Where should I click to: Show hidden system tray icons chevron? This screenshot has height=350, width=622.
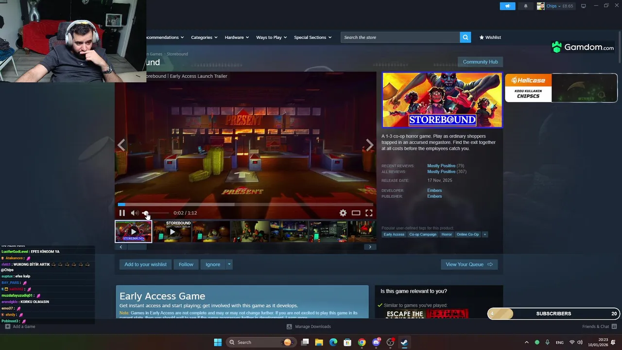[x=526, y=342]
